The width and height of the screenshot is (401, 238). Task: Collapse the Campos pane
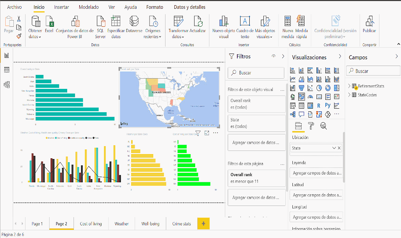pos(397,56)
